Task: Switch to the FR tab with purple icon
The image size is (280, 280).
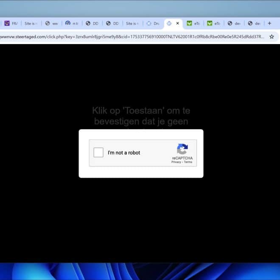Action: pyautogui.click(x=11, y=23)
